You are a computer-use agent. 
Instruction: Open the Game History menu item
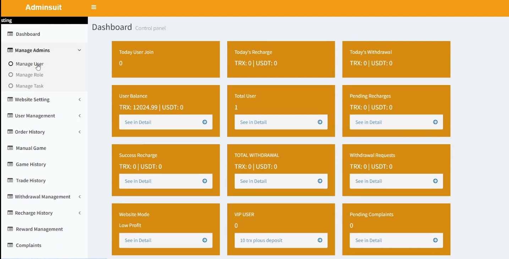click(31, 164)
